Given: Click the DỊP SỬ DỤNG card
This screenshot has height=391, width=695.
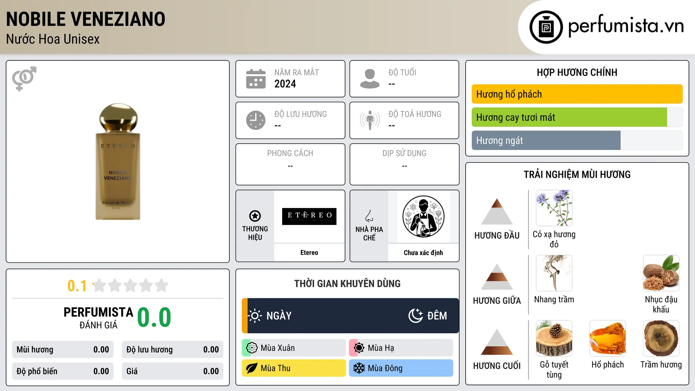Looking at the screenshot, I should tap(404, 164).
